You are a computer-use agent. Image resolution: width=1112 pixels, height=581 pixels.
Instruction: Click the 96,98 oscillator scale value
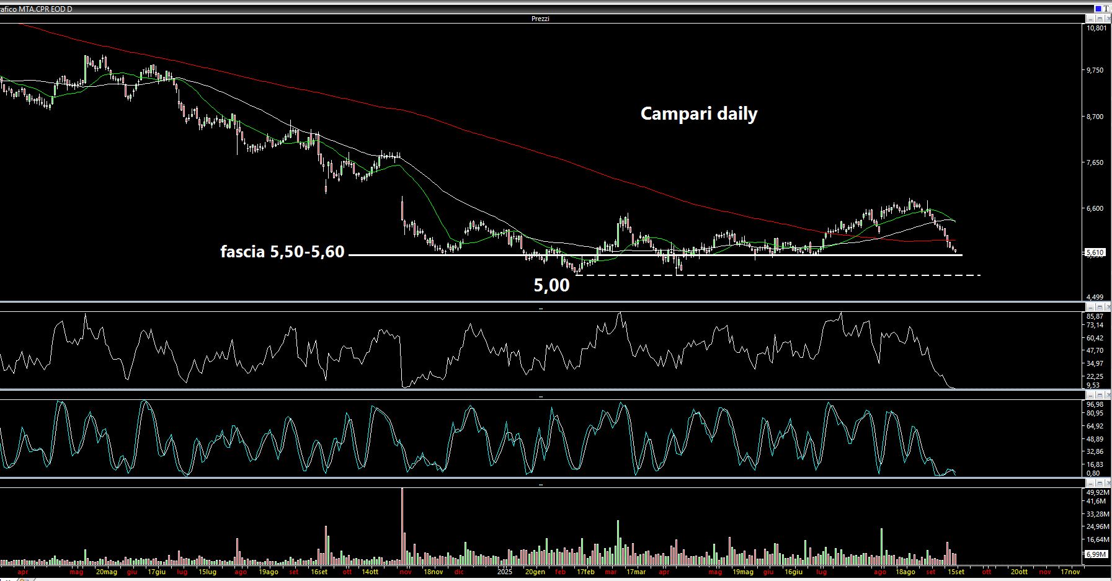point(1095,404)
